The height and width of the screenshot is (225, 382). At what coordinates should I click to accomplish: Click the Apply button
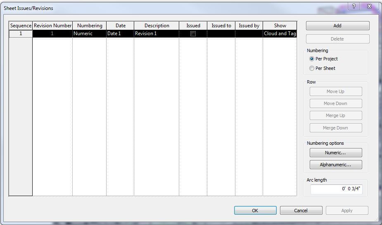coord(347,211)
